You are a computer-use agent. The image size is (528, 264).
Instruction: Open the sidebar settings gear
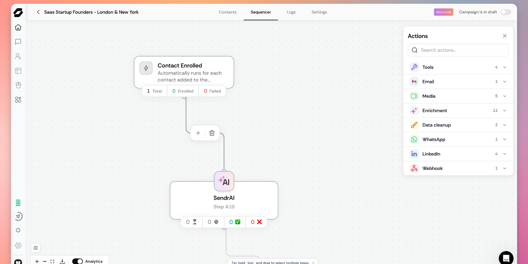pos(18,246)
